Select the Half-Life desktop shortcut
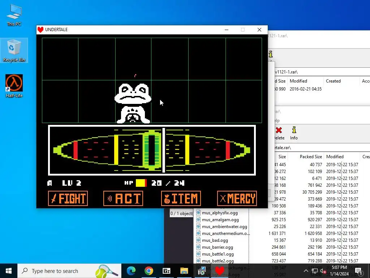370x278 pixels. [14, 86]
